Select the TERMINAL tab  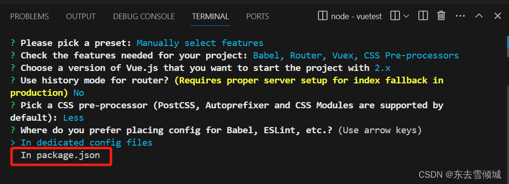[210, 16]
